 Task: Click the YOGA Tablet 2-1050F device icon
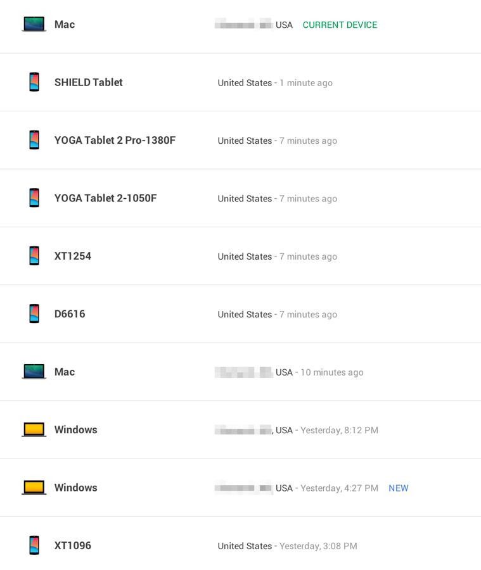pyautogui.click(x=34, y=198)
